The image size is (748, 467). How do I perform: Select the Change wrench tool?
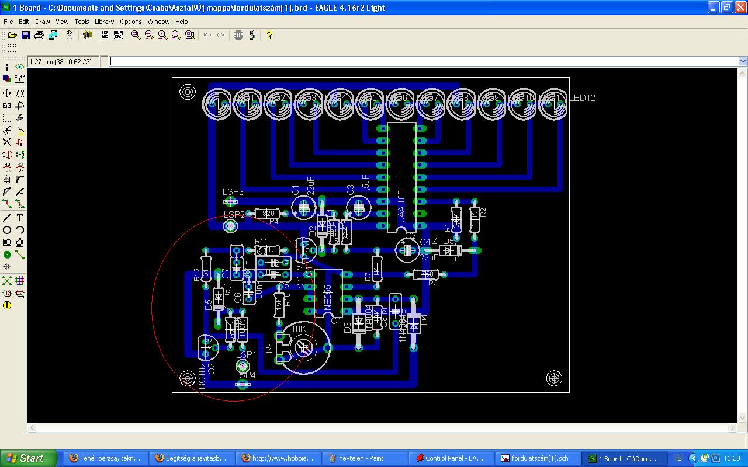pyautogui.click(x=20, y=118)
